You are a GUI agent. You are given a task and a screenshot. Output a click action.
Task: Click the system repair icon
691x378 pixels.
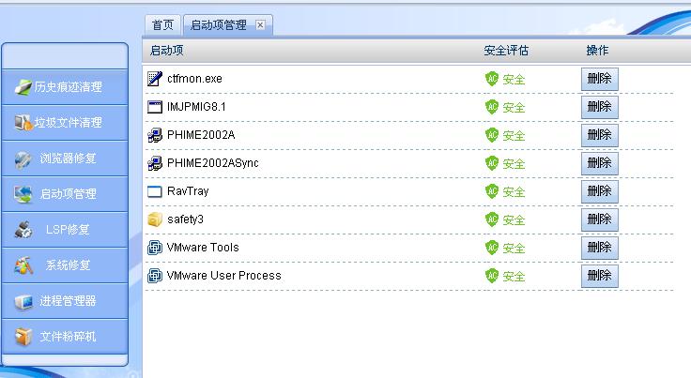point(23,265)
